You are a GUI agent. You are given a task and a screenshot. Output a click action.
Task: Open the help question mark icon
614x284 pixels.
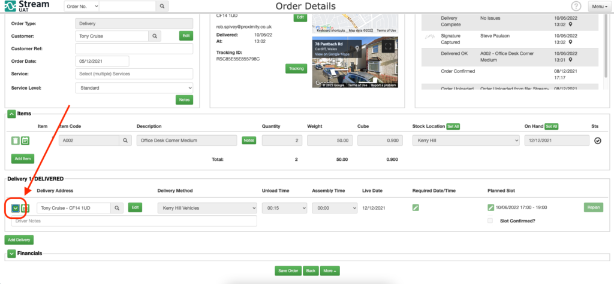pyautogui.click(x=576, y=6)
